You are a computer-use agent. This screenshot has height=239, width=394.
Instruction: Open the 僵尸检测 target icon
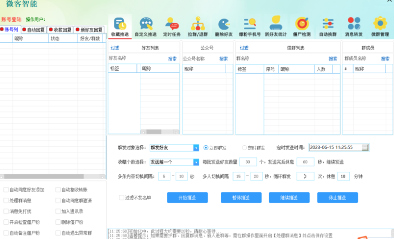tap(302, 24)
